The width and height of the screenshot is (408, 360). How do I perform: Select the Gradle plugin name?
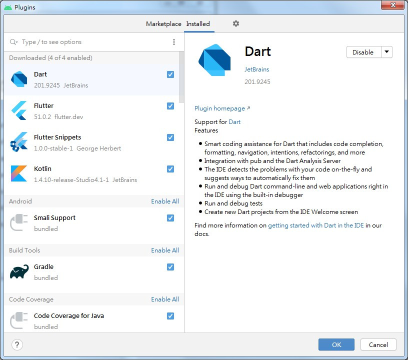pyautogui.click(x=43, y=267)
